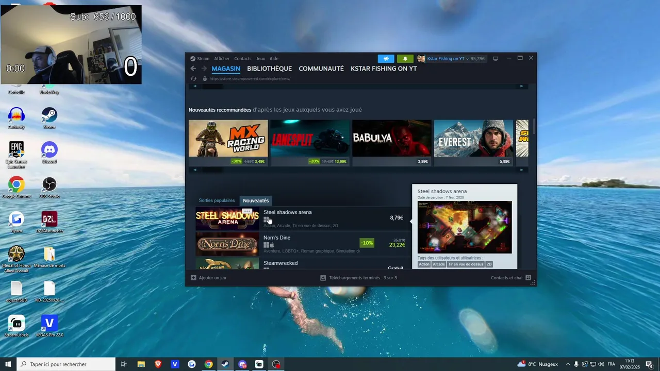Open the Babulya game capsule
Viewport: 660px width, 371px height.
point(392,143)
